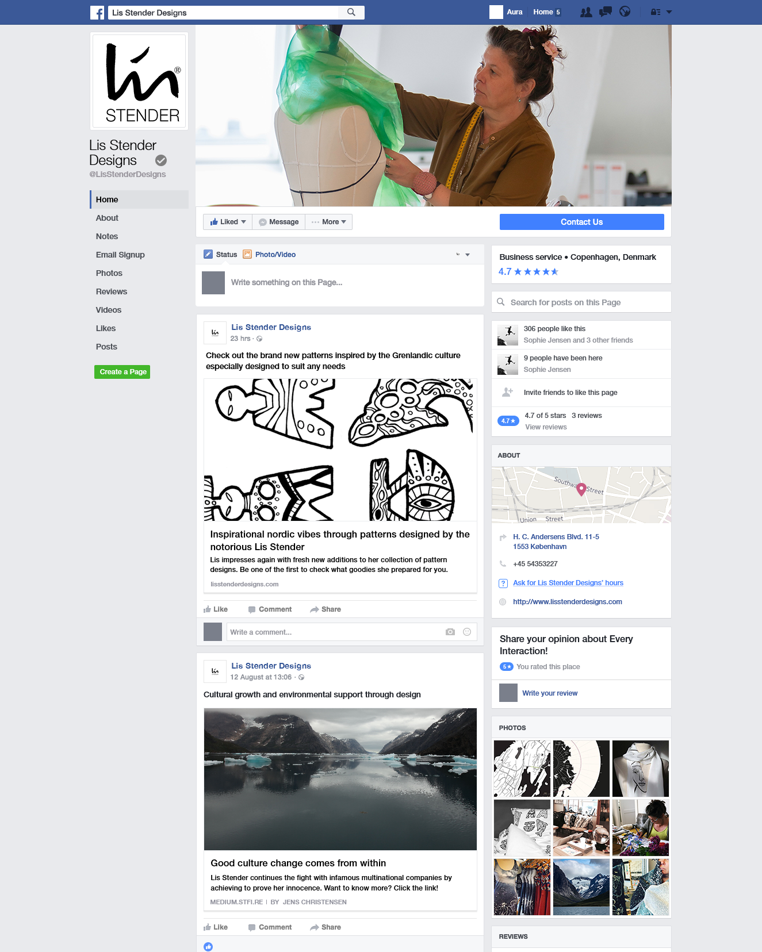Image resolution: width=762 pixels, height=952 pixels.
Task: Open the first photo thumbnail with map pattern
Action: 522,769
